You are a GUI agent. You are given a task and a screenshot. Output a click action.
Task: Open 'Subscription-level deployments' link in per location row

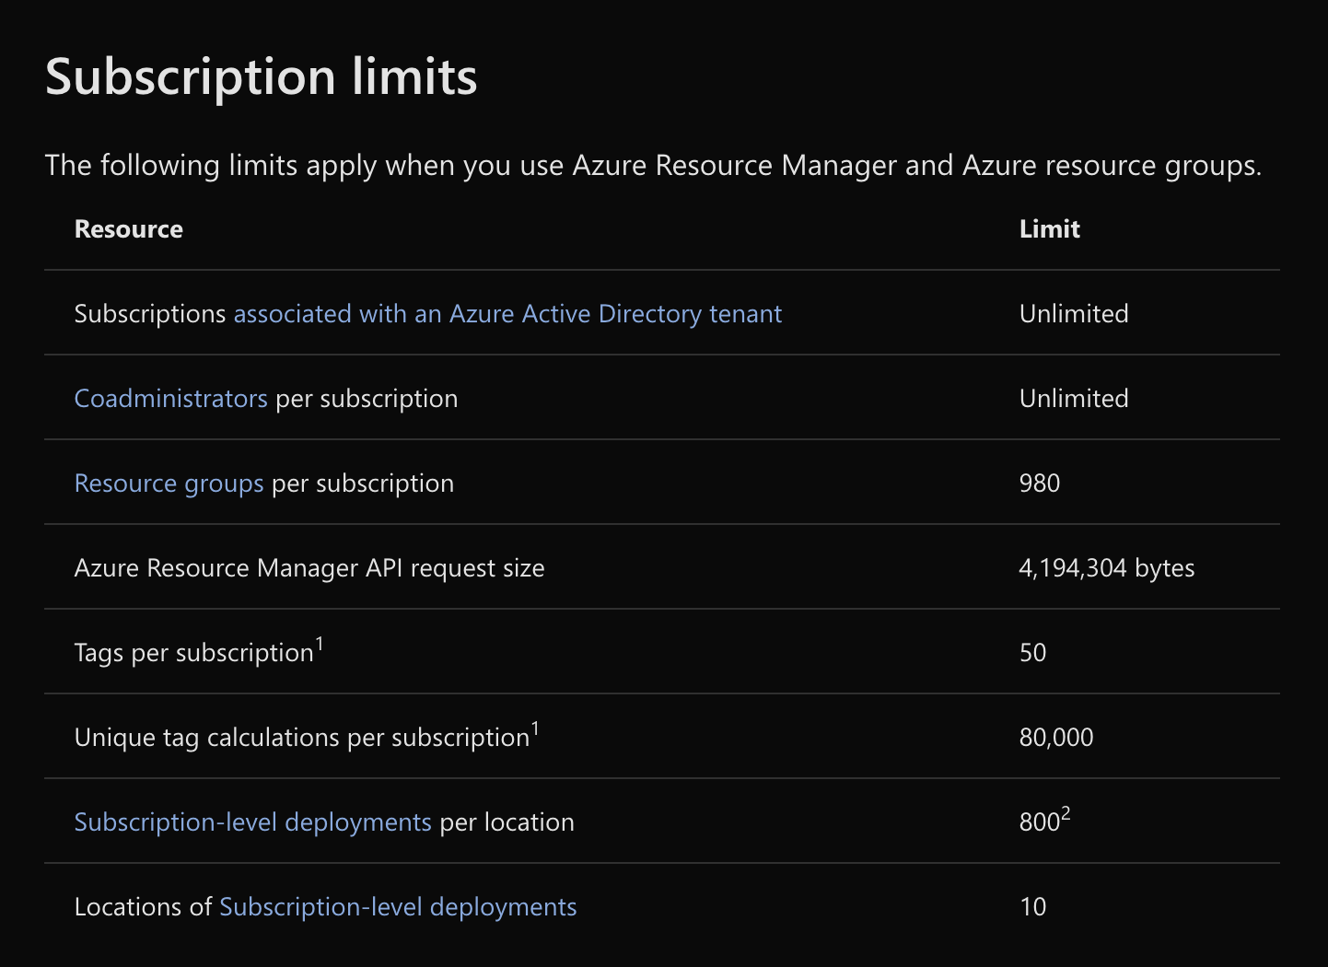(x=253, y=822)
